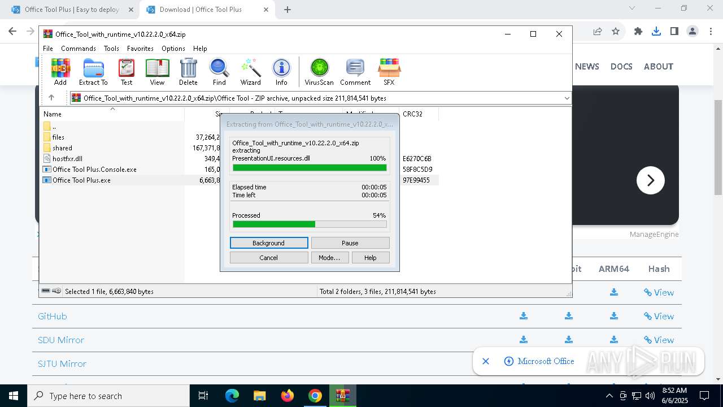Open Microsoft Edge from taskbar
The height and width of the screenshot is (407, 723).
point(232,396)
